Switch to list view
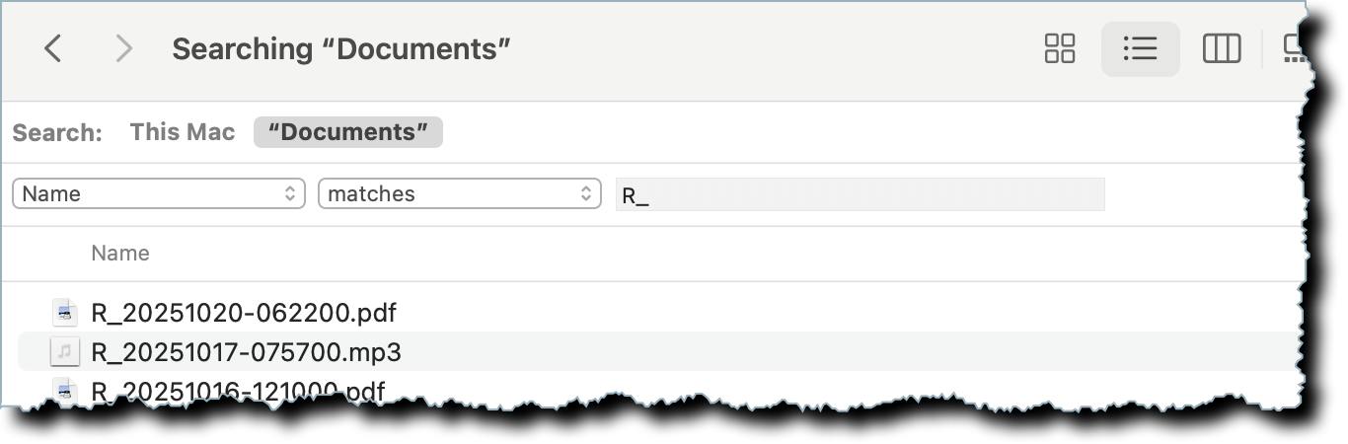The height and width of the screenshot is (444, 1348). pyautogui.click(x=1140, y=48)
